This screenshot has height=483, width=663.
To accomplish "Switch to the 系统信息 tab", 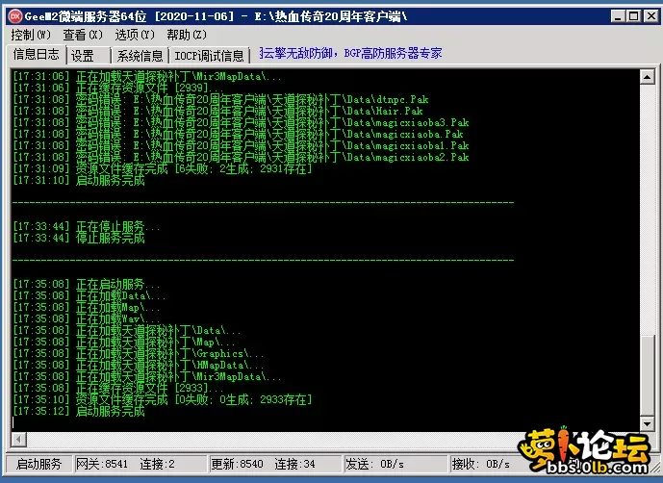I will pyautogui.click(x=140, y=56).
